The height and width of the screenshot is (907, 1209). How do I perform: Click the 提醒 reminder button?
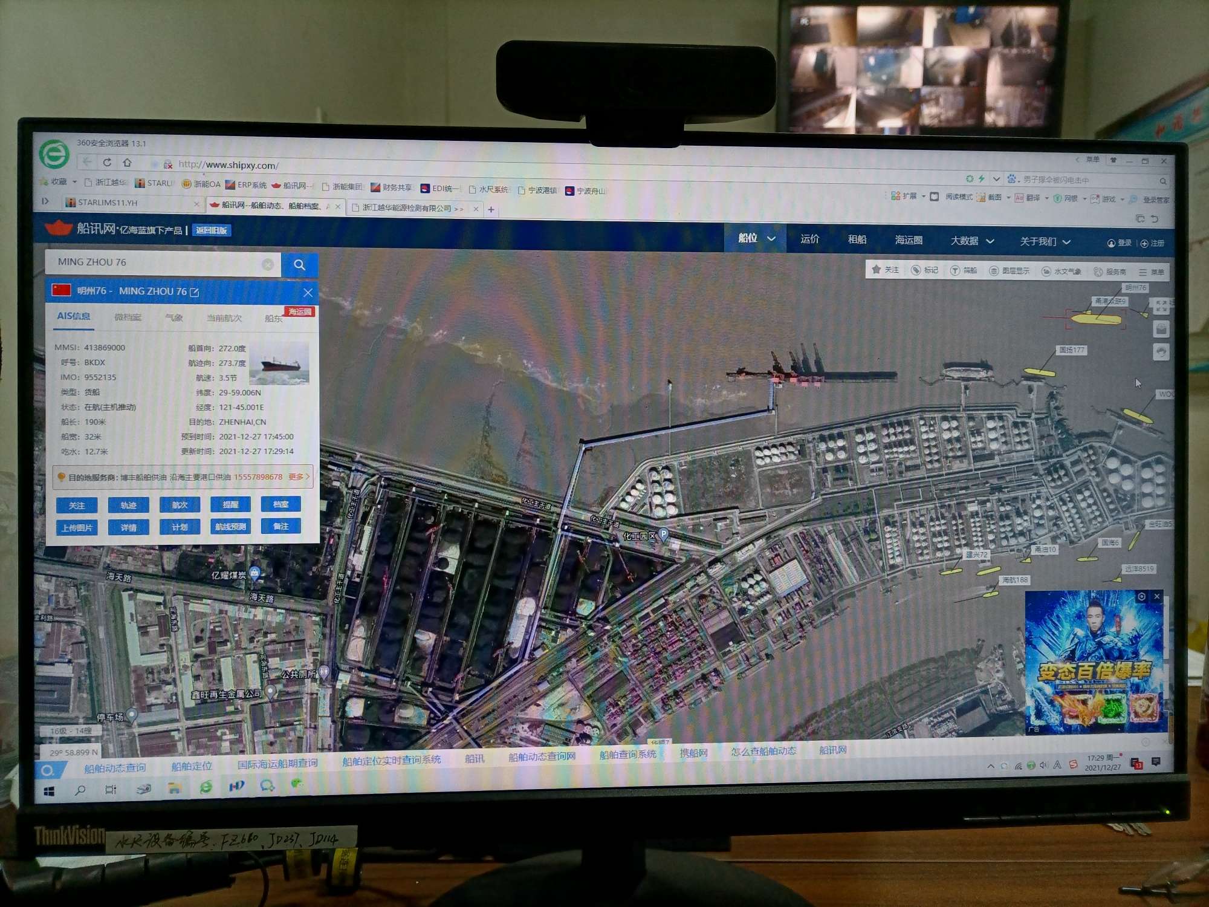pos(230,504)
